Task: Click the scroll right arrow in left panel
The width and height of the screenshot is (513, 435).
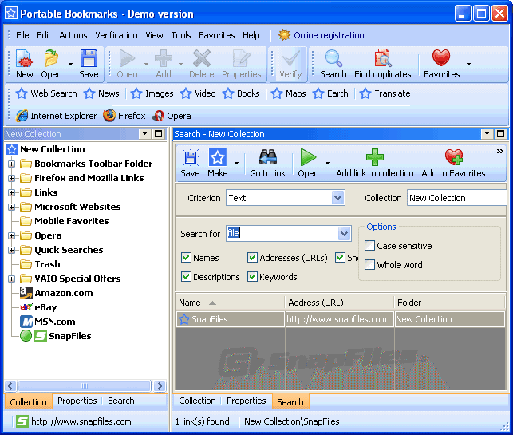Action: coord(160,386)
